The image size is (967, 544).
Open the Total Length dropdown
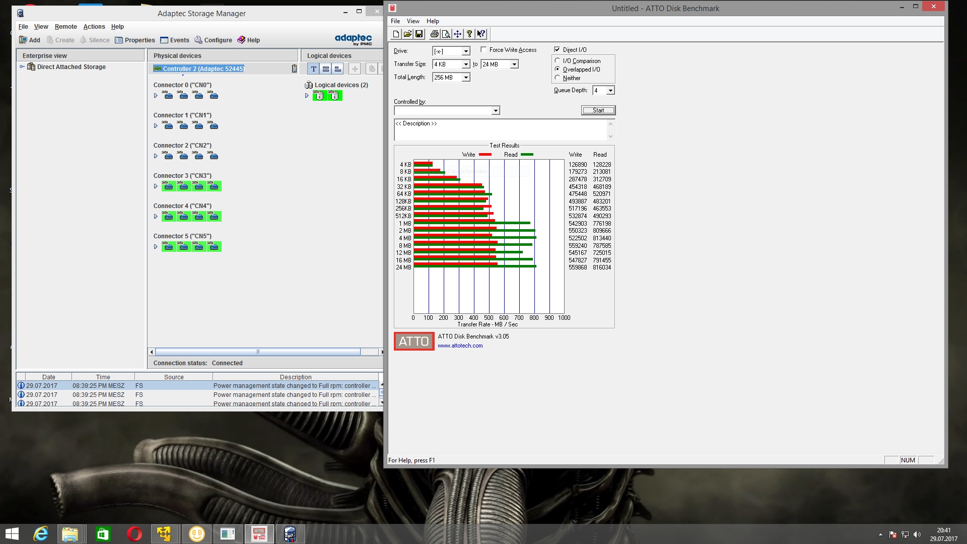click(466, 78)
